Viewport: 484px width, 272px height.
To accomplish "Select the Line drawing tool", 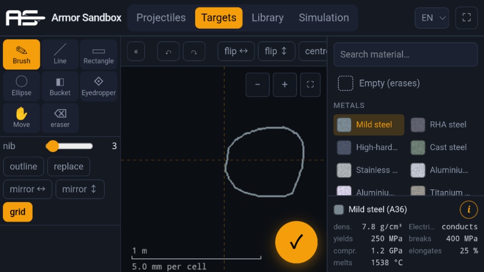I will click(60, 54).
